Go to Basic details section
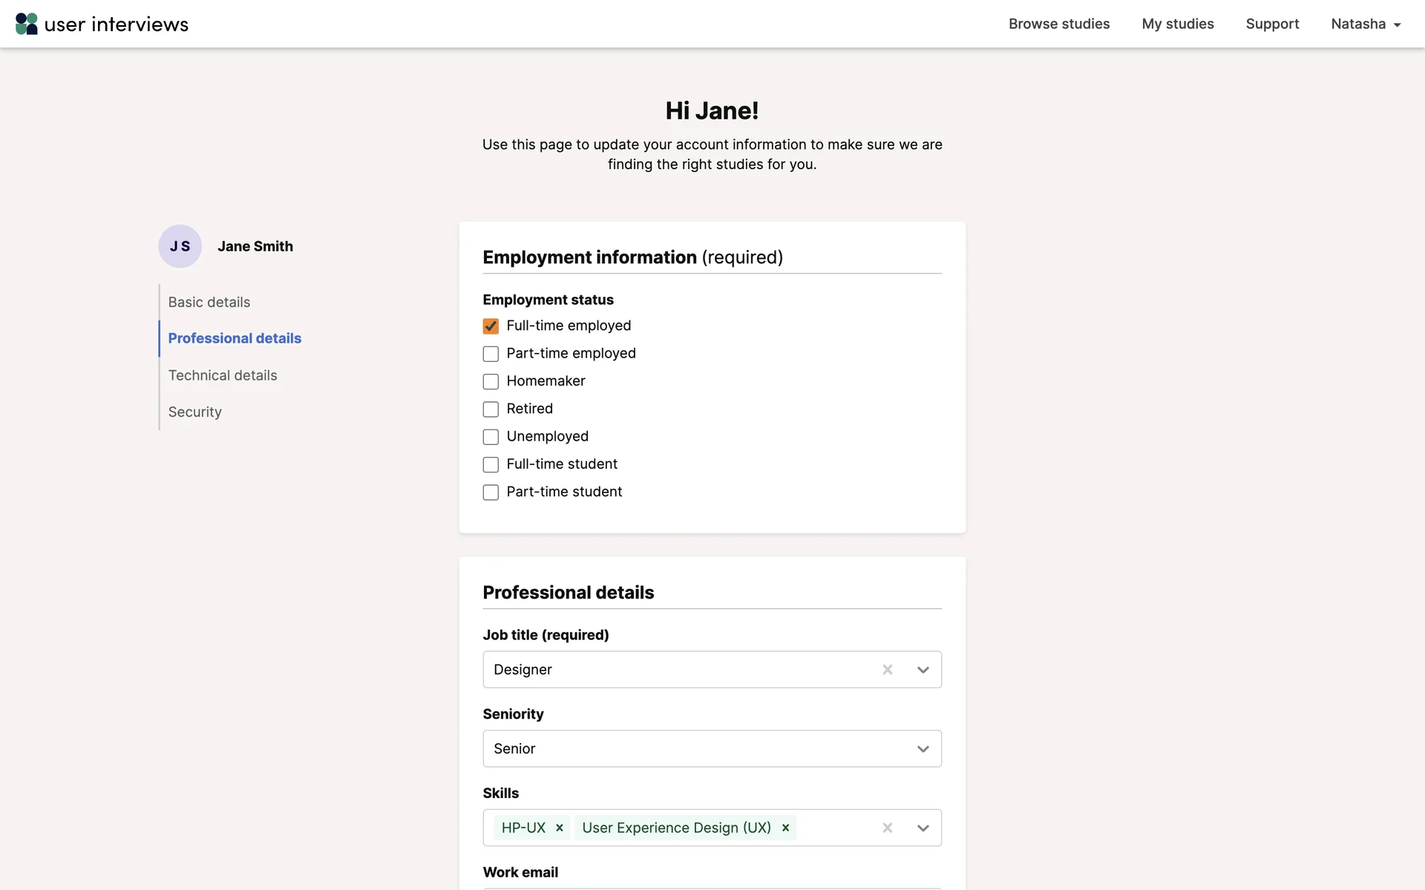This screenshot has height=890, width=1425. pyautogui.click(x=209, y=302)
